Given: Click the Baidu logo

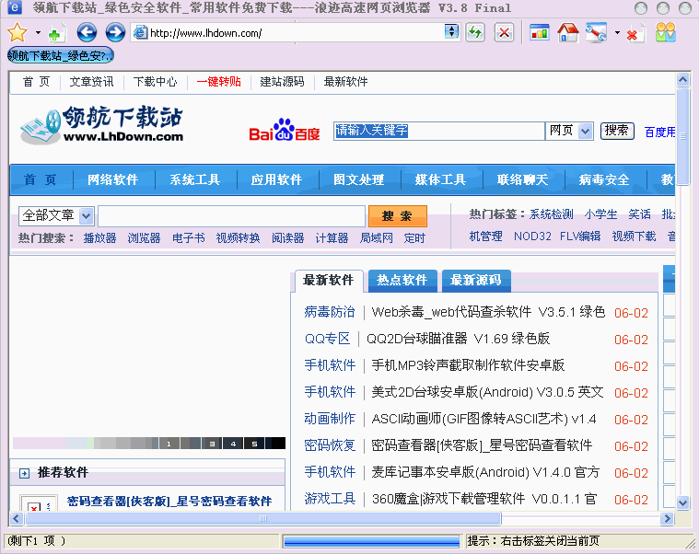Looking at the screenshot, I should point(284,131).
